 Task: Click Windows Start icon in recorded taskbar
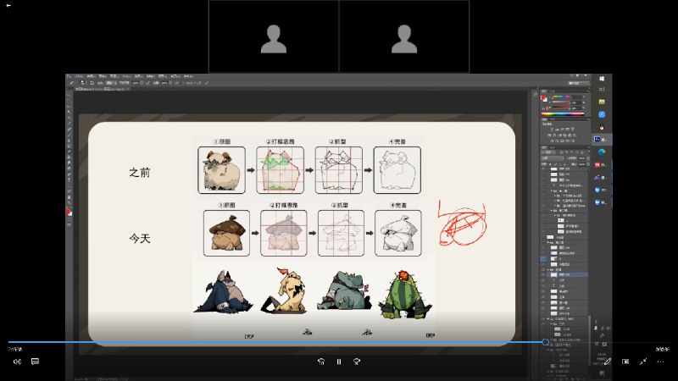tap(602, 79)
